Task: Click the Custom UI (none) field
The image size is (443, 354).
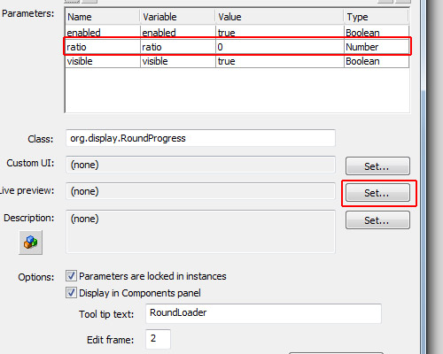Action: pyautogui.click(x=200, y=165)
